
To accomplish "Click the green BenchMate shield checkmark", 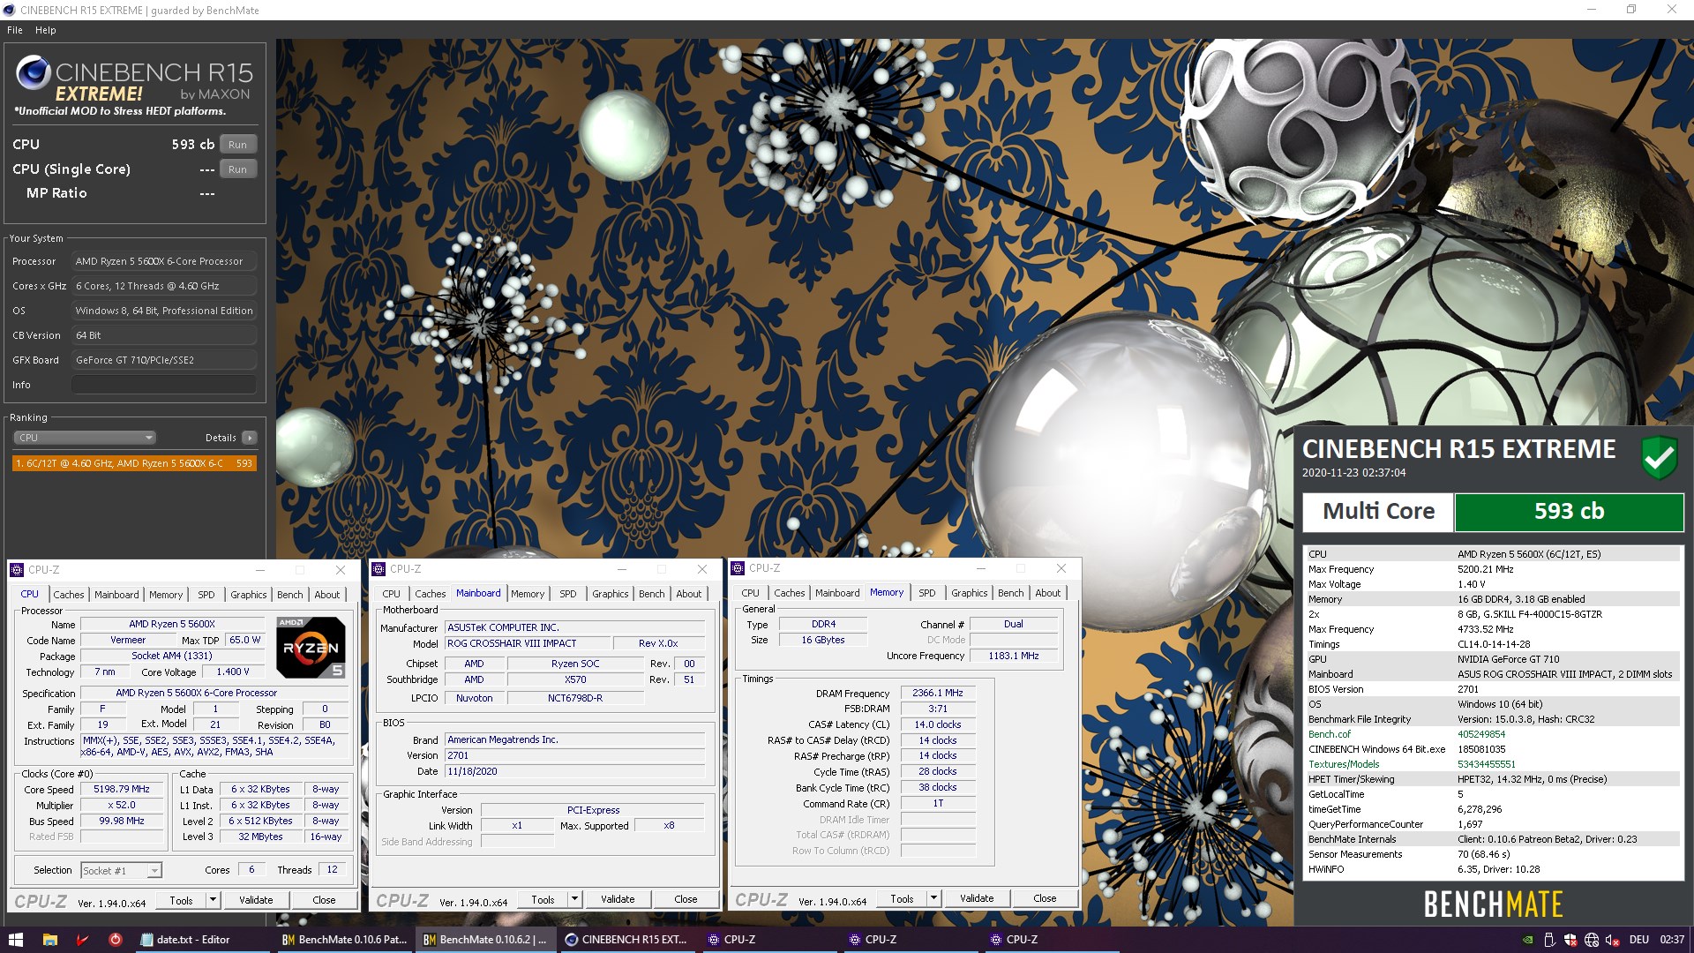I will click(1659, 457).
